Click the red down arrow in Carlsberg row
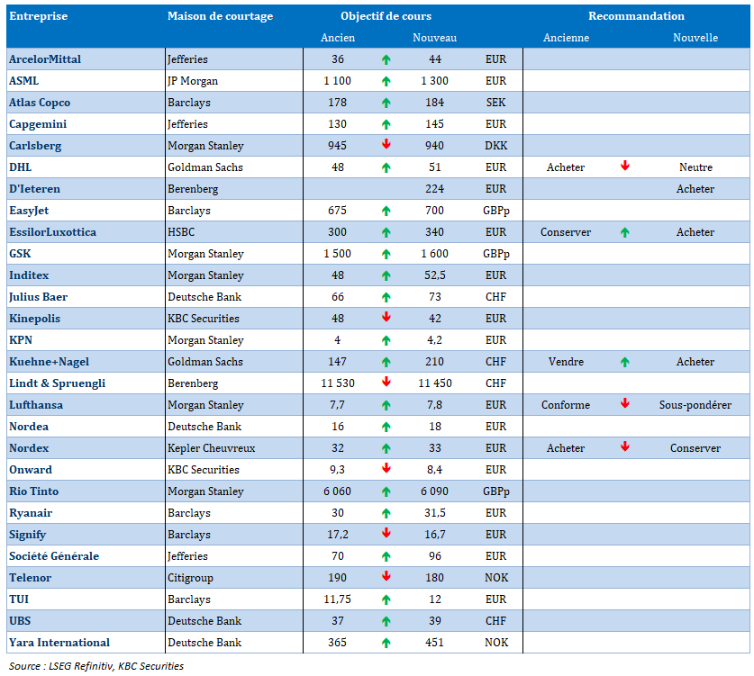Viewport: 754px width, 676px height. tap(386, 145)
